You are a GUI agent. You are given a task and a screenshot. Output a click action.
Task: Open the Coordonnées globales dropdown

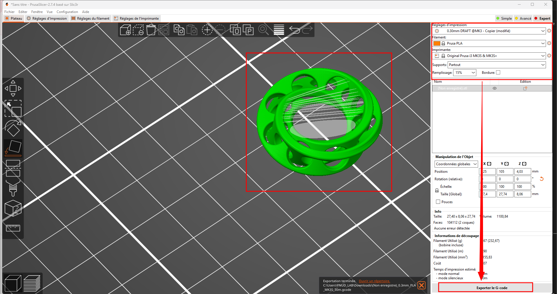click(x=456, y=164)
